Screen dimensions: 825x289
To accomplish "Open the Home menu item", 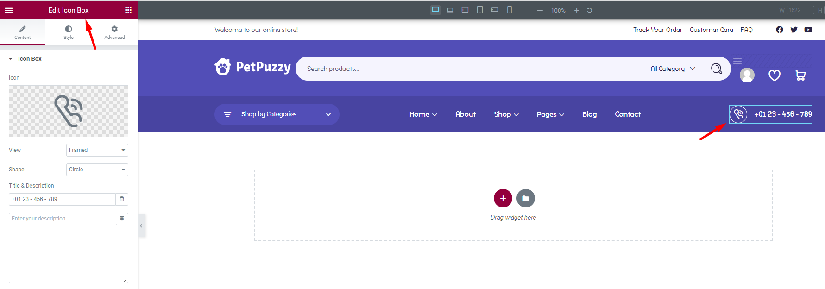I will [x=423, y=114].
